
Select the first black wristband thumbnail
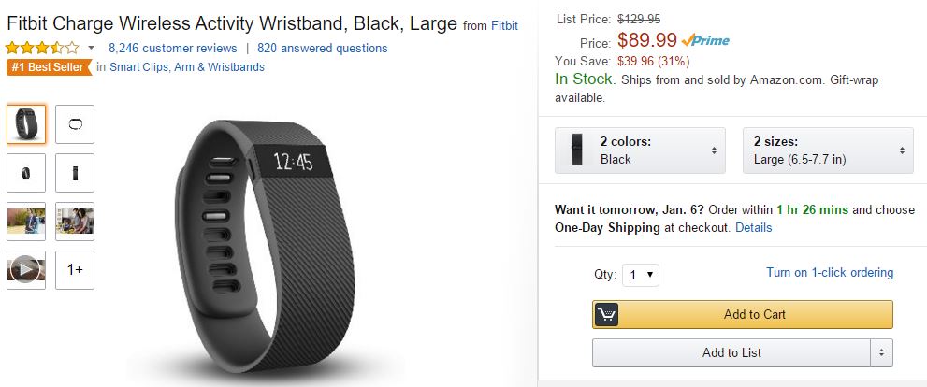point(26,124)
